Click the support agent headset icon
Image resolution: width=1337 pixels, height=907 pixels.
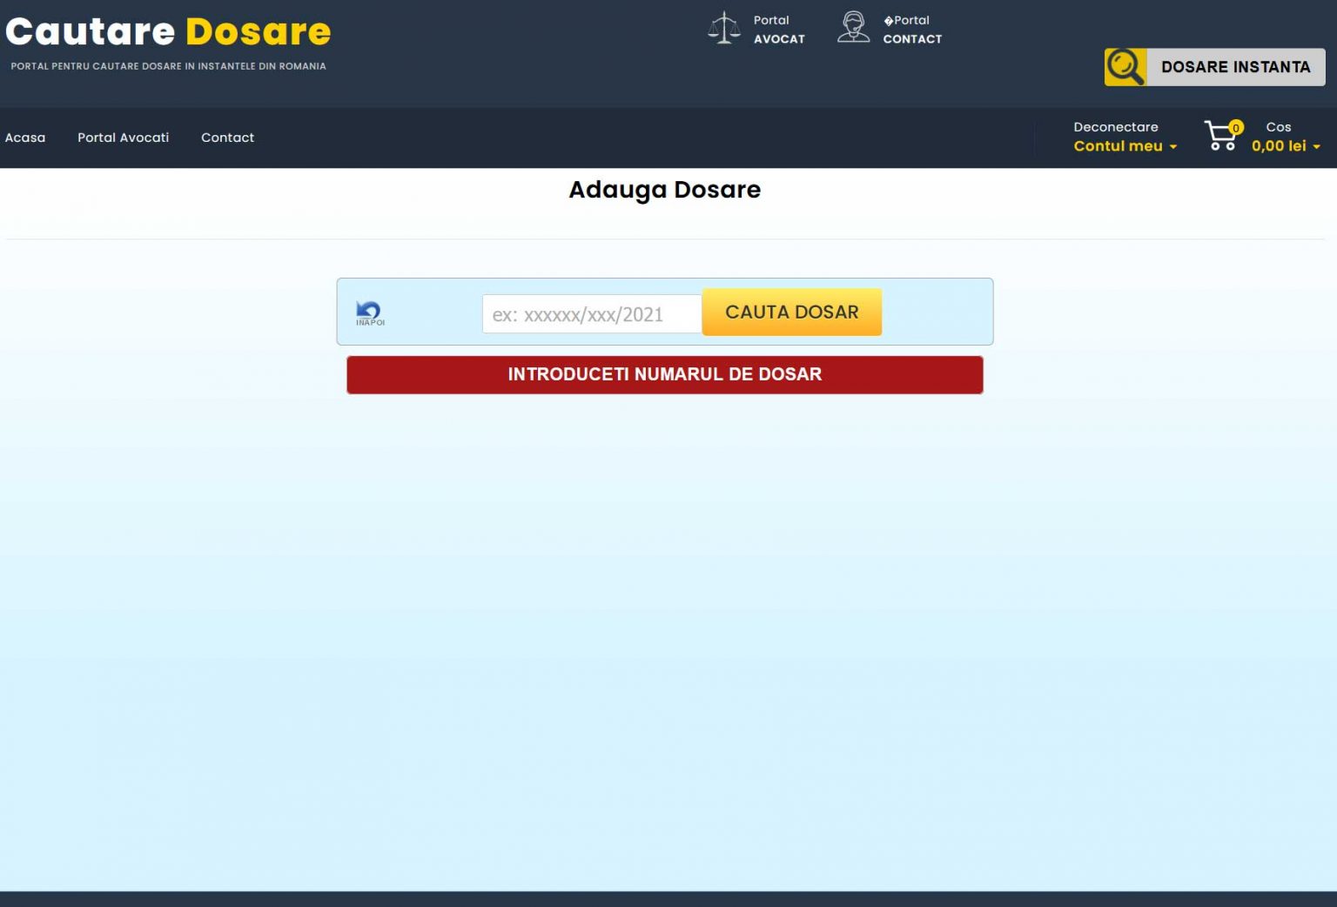(x=853, y=27)
